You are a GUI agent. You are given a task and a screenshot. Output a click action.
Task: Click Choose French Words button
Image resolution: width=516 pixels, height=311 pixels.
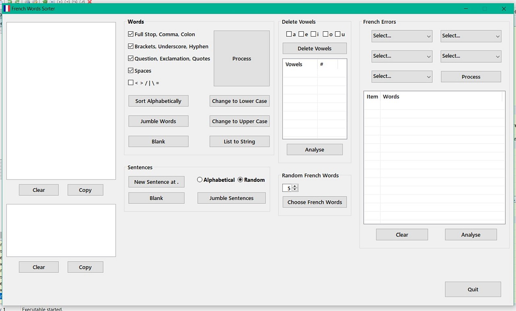[314, 202]
